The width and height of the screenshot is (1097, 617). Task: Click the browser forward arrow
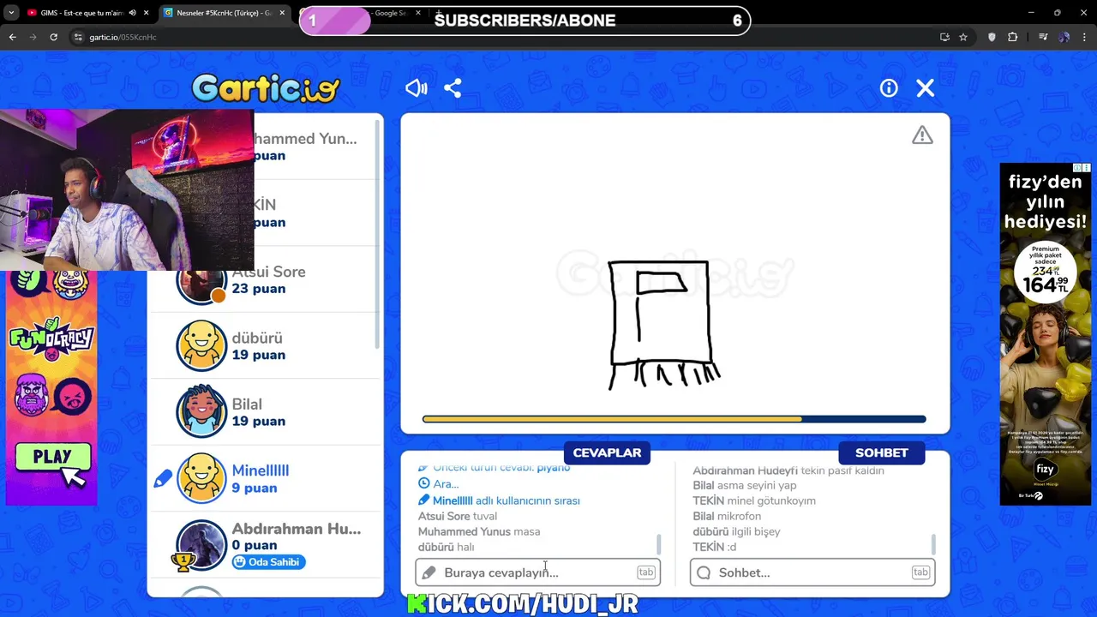pyautogui.click(x=33, y=37)
